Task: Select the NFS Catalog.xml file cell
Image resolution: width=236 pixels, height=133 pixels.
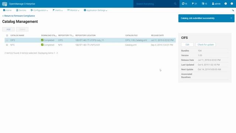Action: (131, 45)
